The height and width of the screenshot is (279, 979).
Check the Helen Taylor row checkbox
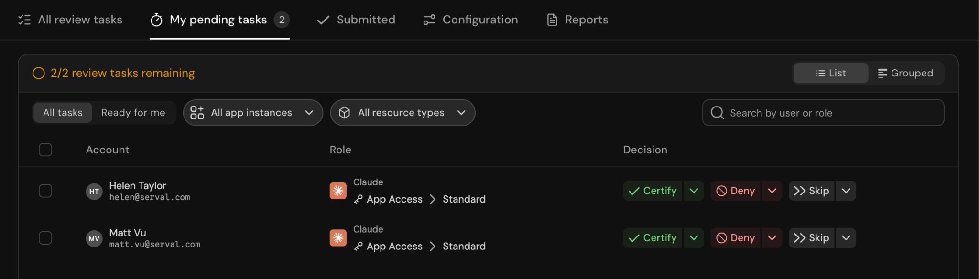coord(45,191)
